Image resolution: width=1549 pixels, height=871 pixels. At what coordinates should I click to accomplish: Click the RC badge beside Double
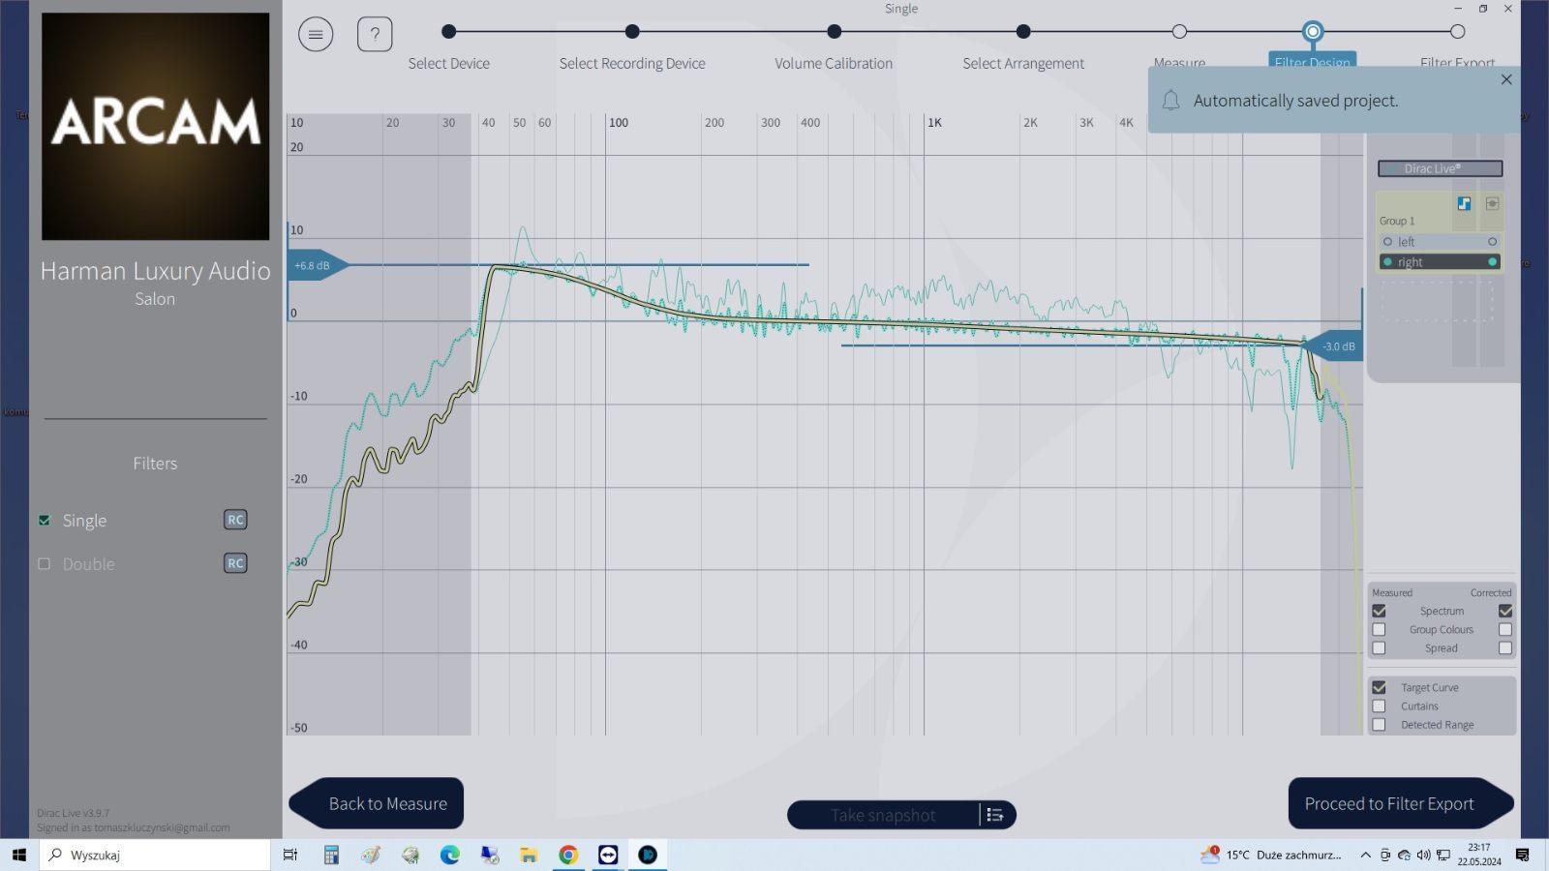[235, 563]
